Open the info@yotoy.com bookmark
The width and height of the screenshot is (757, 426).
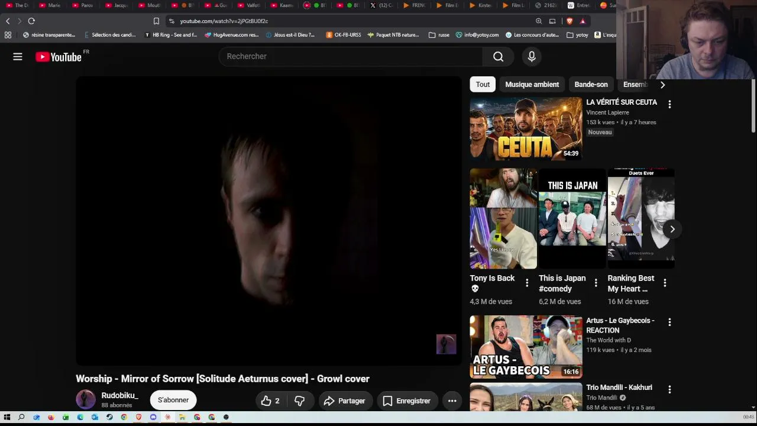pos(477,35)
